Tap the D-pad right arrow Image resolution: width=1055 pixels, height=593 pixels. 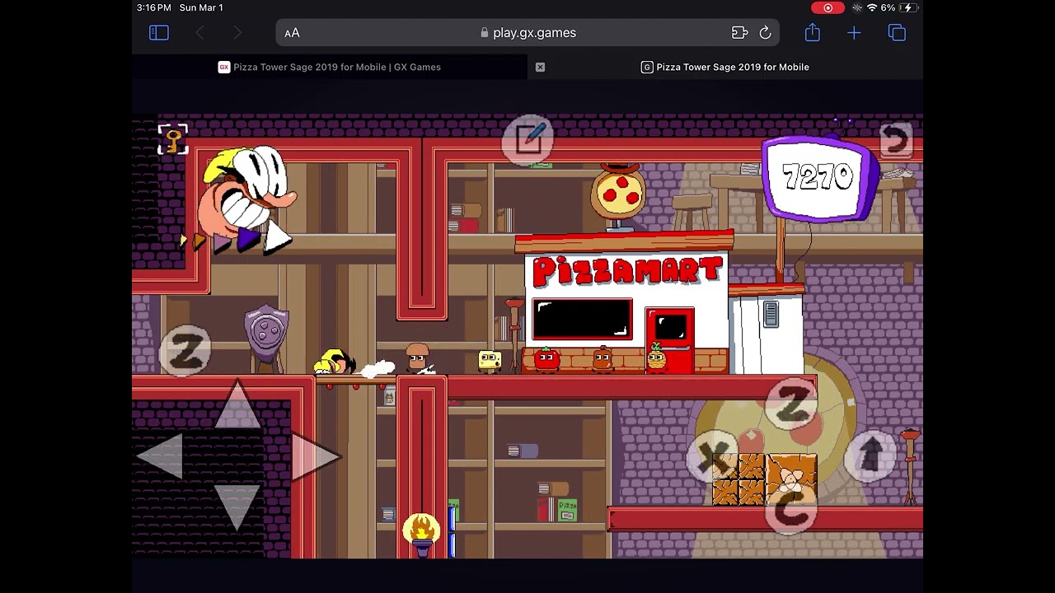click(315, 455)
